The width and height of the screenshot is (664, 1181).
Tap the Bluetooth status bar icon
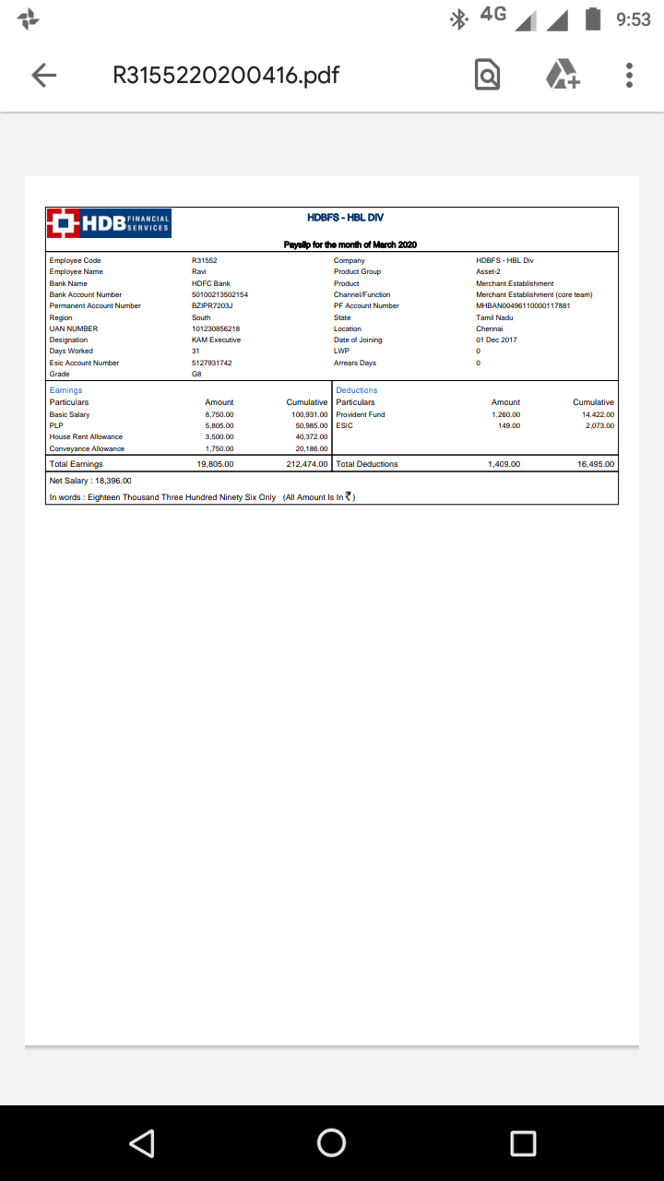[457, 18]
